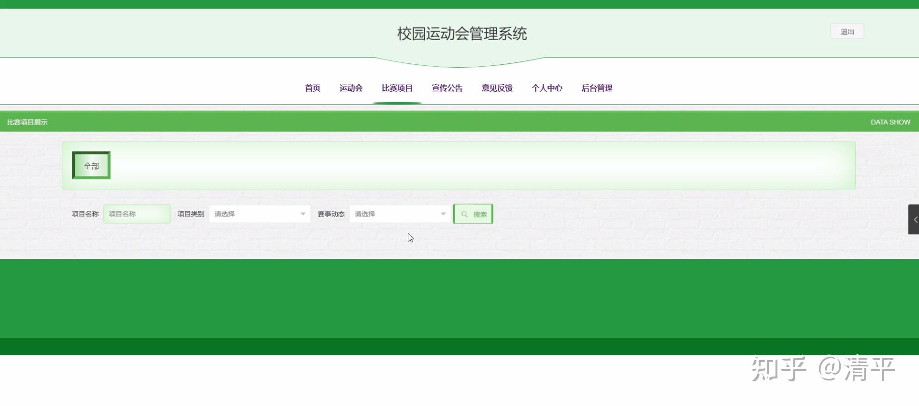
Task: Open 个人中心 from the navigation
Action: click(547, 88)
